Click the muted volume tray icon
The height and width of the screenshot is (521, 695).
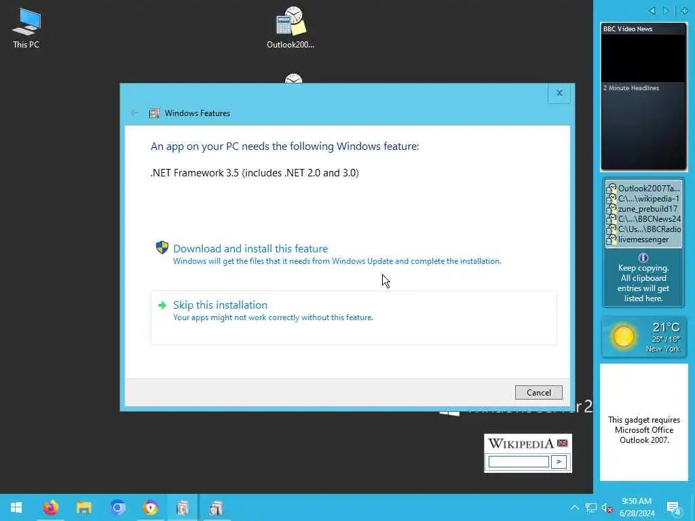[607, 508]
